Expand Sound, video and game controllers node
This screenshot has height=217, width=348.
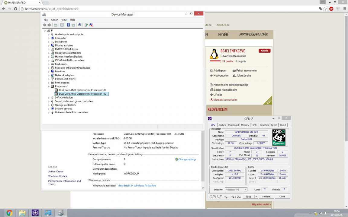coord(49,101)
